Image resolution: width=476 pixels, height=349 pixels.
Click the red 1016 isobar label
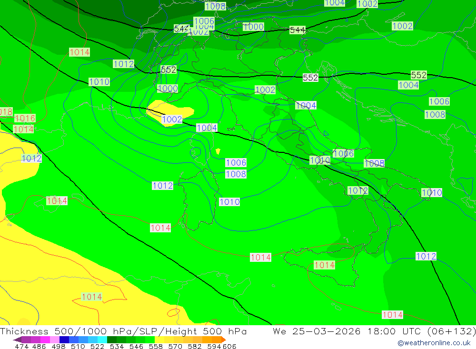(x=25, y=118)
